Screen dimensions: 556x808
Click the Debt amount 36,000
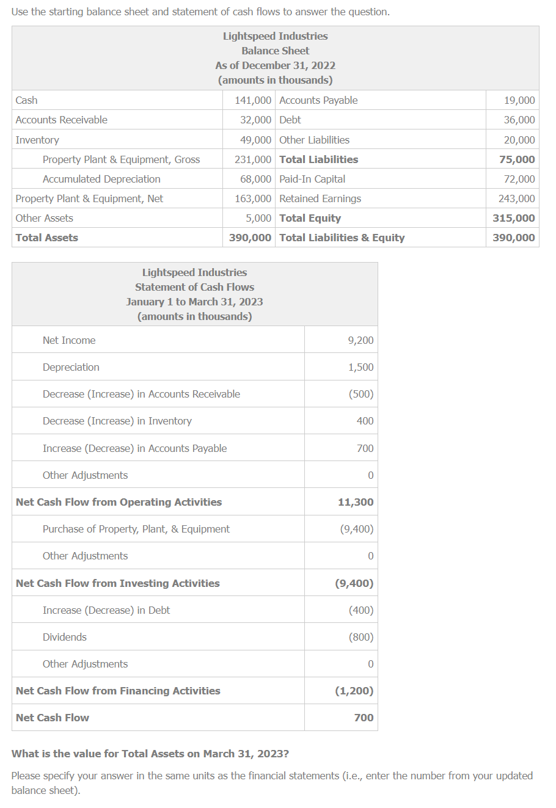point(522,120)
